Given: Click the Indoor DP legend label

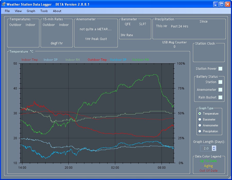Looking at the screenshot, I should point(51,60).
